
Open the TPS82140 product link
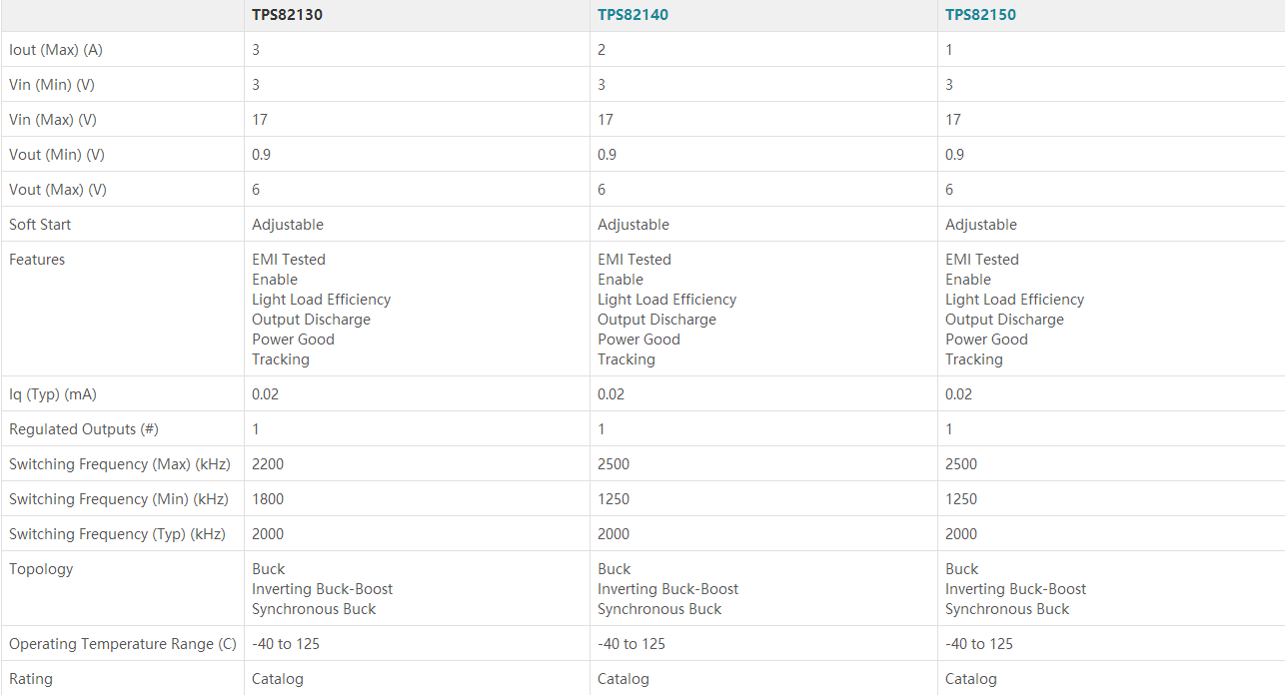[x=633, y=15]
